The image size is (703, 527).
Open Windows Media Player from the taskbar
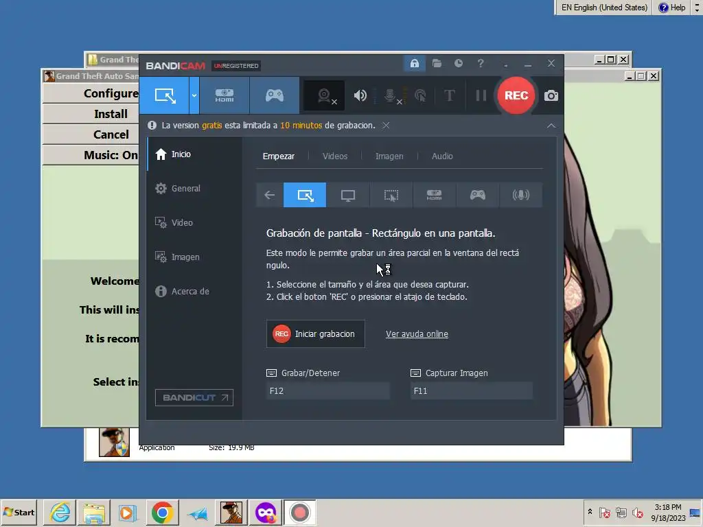coord(127,512)
